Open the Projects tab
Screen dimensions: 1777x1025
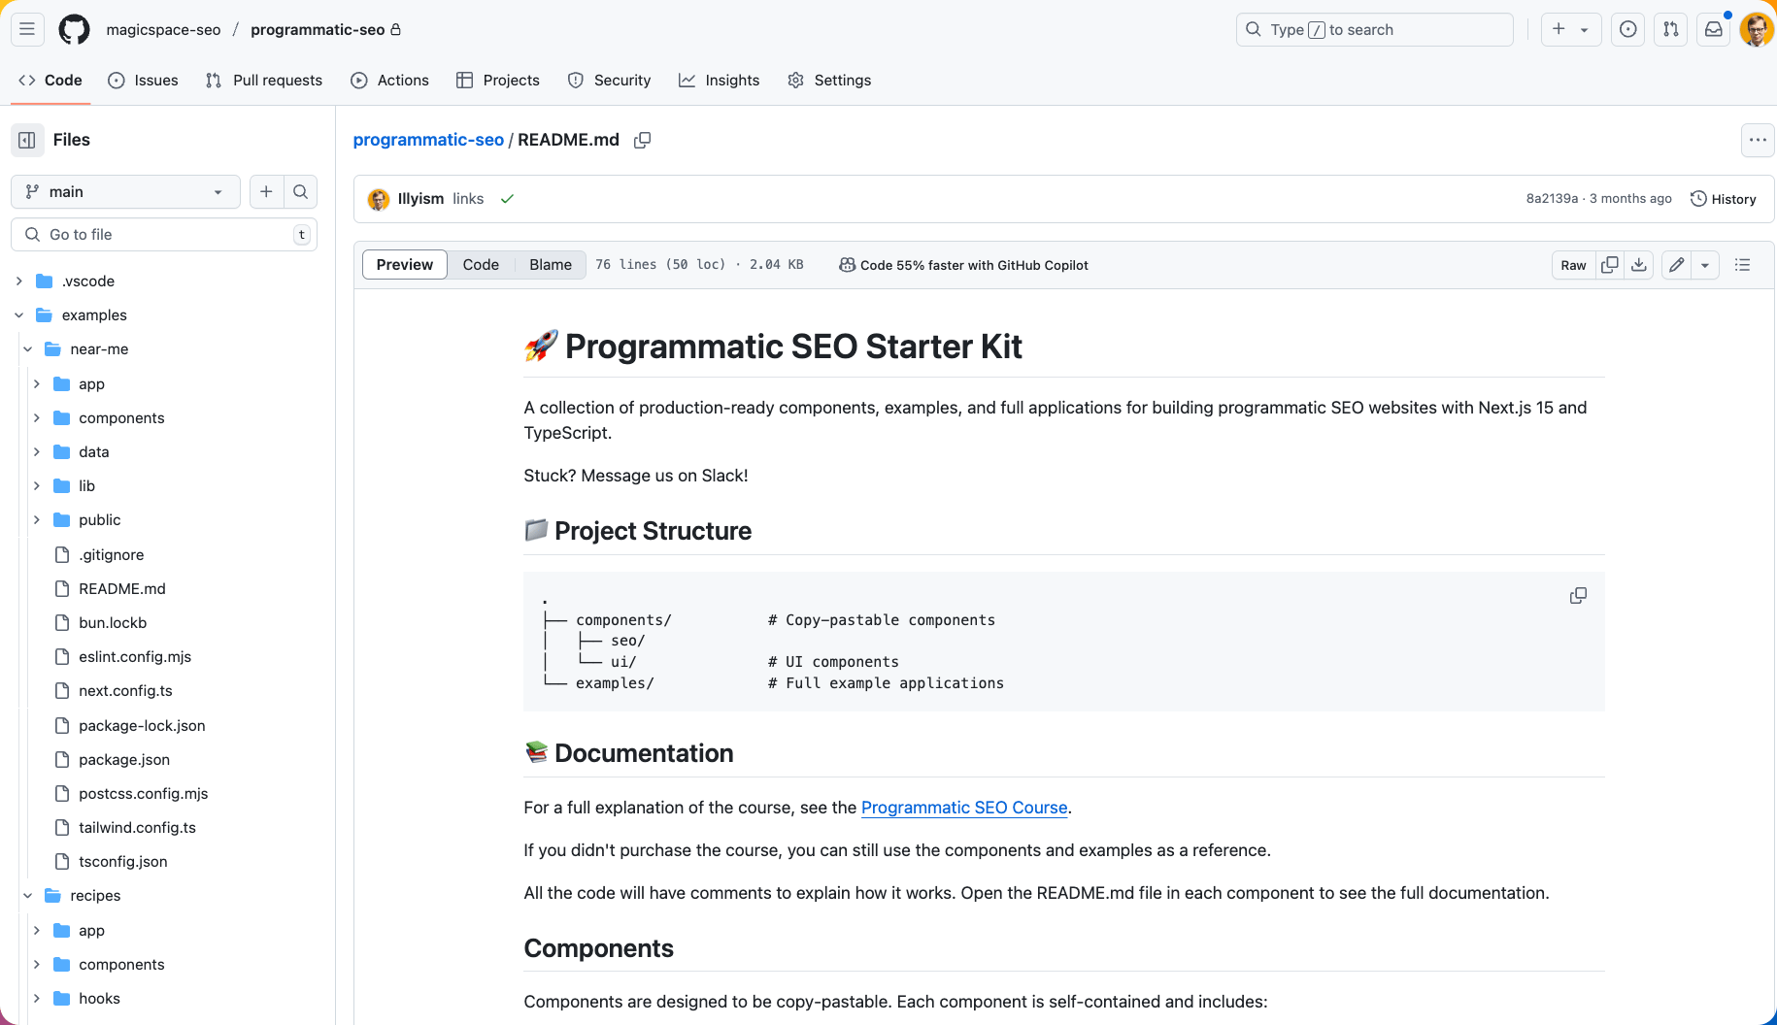tap(498, 81)
